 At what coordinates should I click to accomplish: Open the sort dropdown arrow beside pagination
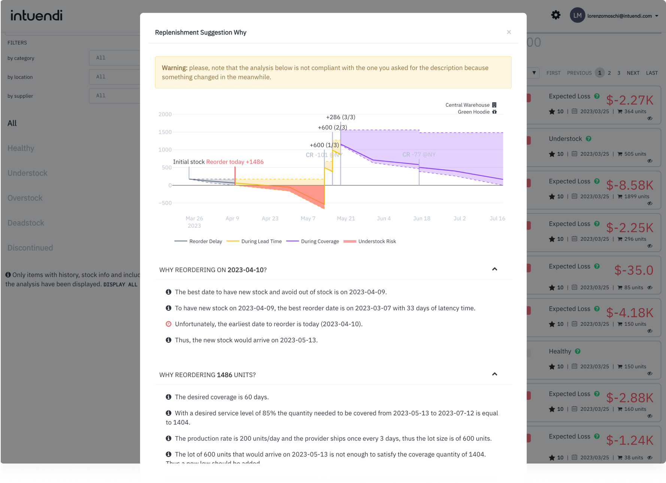(x=534, y=73)
